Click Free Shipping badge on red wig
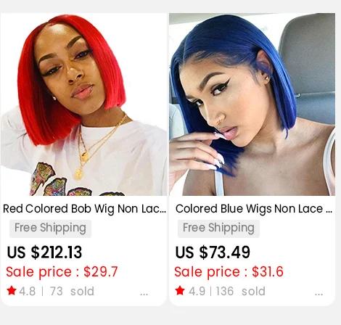The width and height of the screenshot is (341, 325). click(50, 229)
